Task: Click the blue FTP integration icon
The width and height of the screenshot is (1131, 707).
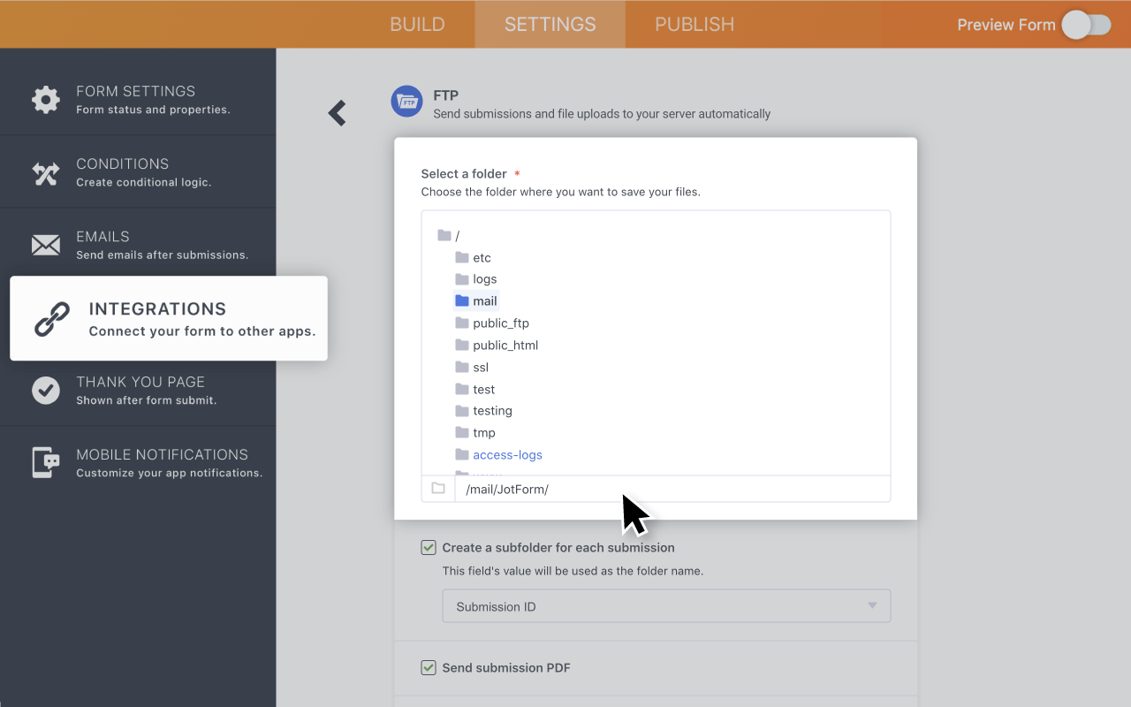Action: (406, 102)
